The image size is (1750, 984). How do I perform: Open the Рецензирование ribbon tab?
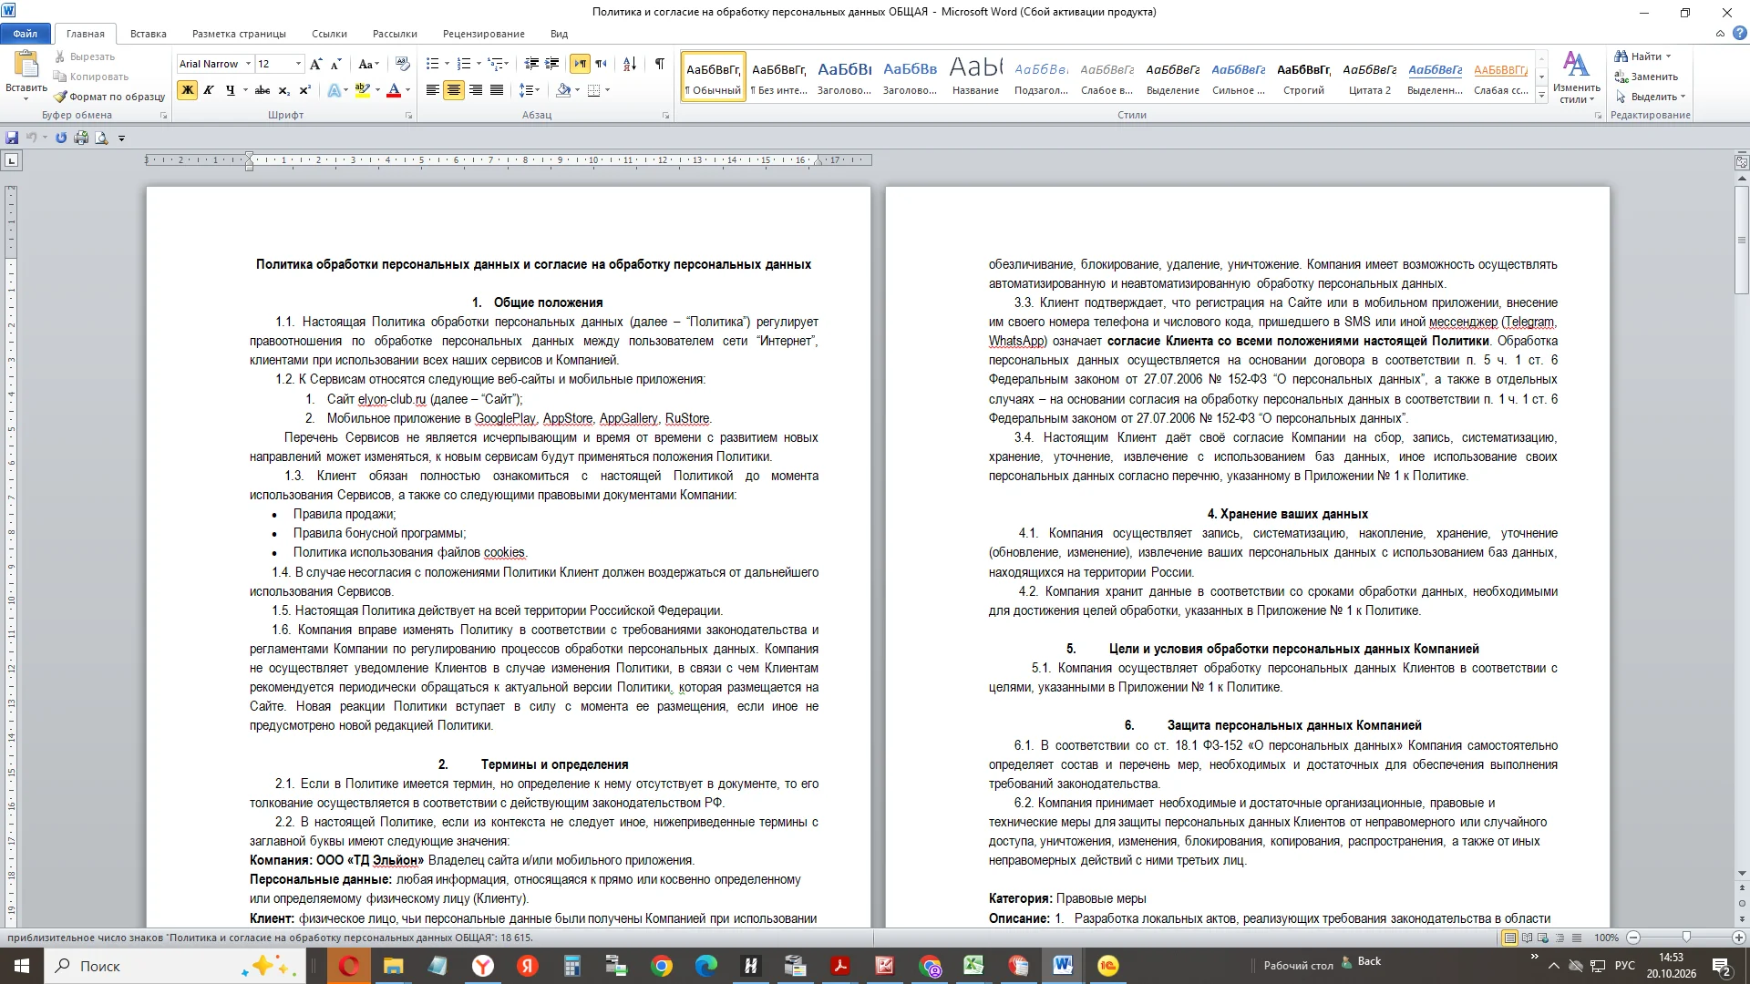pos(483,34)
